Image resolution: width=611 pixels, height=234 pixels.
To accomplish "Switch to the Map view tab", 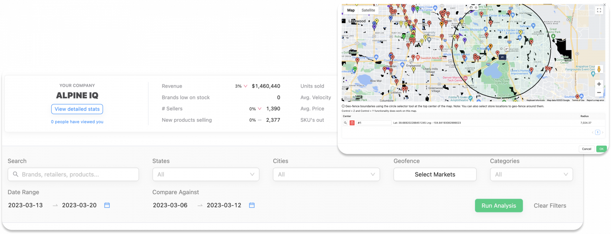I will [x=351, y=10].
